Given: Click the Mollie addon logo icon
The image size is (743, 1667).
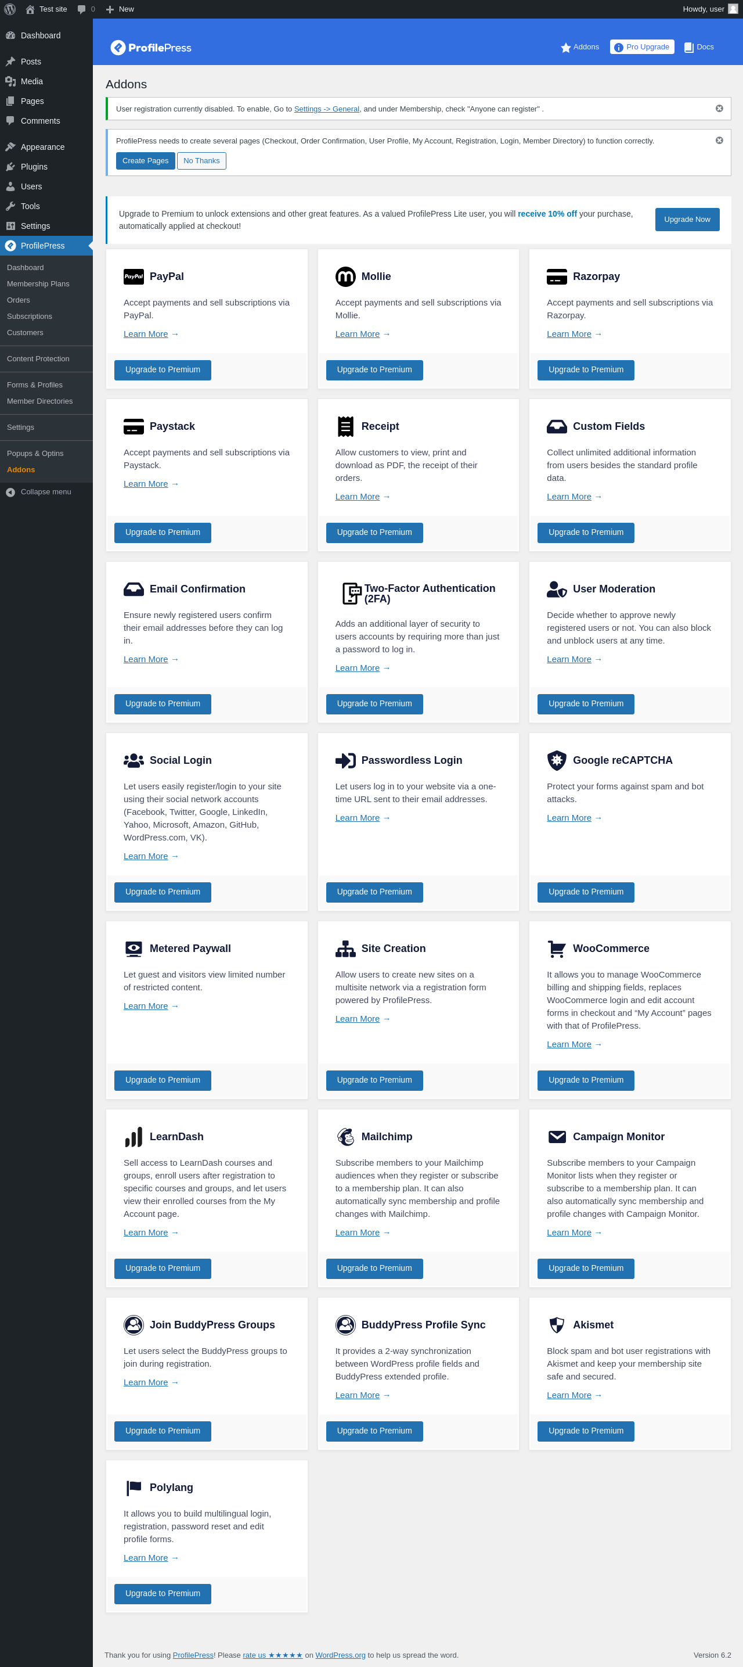Looking at the screenshot, I should click(x=345, y=276).
